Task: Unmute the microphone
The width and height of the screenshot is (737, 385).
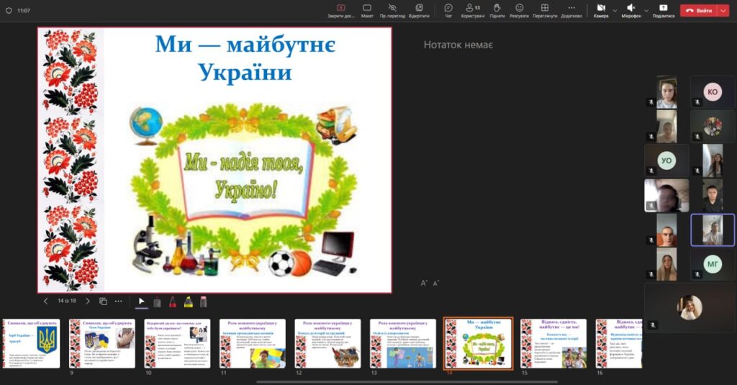Action: (x=631, y=10)
